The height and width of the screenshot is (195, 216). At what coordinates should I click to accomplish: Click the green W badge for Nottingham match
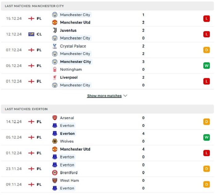coord(206,65)
